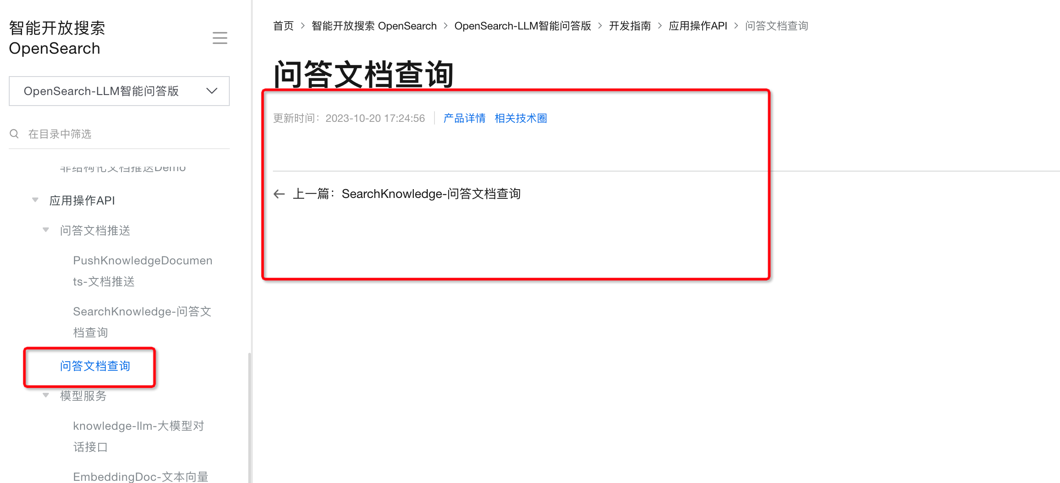The image size is (1060, 483).
Task: Click the grey 问答文档查询 breadcrumb item
Action: [x=777, y=26]
